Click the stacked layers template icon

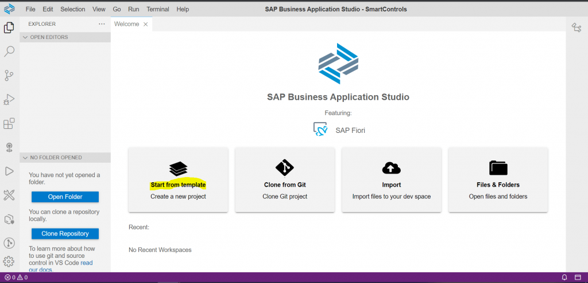point(178,169)
